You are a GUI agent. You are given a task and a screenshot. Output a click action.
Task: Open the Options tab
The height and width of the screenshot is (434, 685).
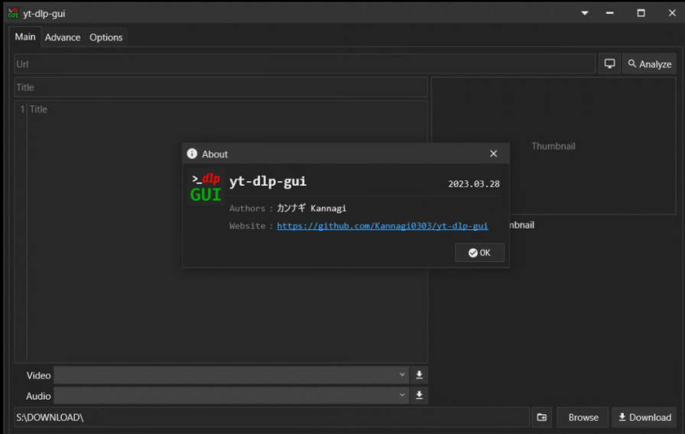[106, 37]
